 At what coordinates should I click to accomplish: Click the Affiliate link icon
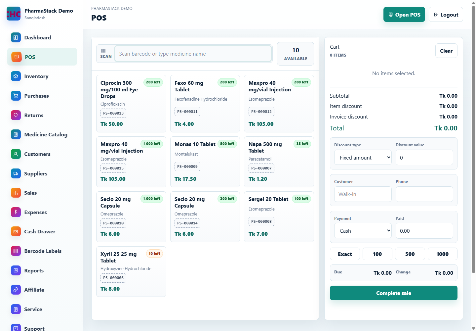pyautogui.click(x=16, y=290)
